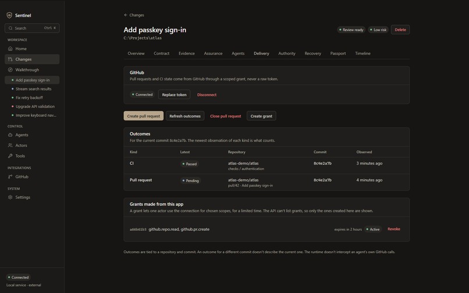Click the 3 minutes ago cell
469x293 pixels.
click(x=369, y=163)
